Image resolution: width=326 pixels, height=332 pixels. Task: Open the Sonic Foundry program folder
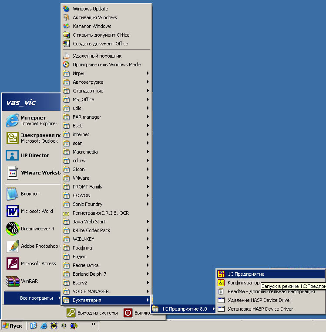click(x=106, y=204)
